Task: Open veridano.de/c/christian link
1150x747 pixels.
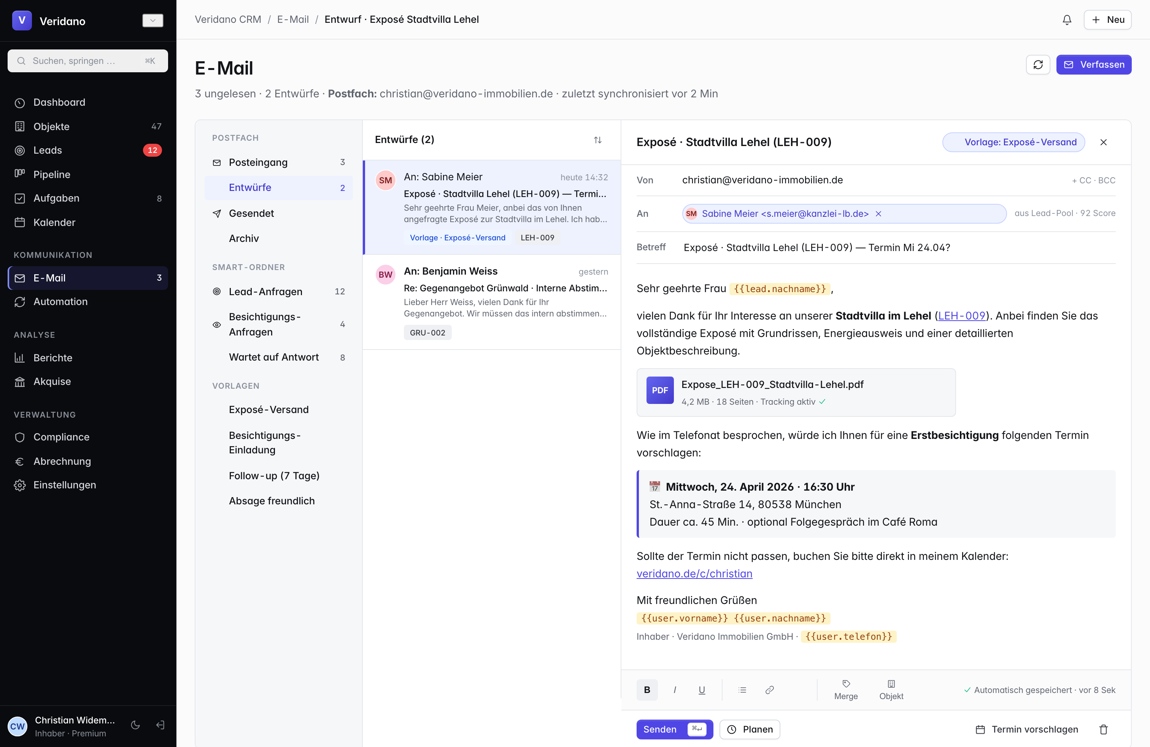Action: click(694, 574)
